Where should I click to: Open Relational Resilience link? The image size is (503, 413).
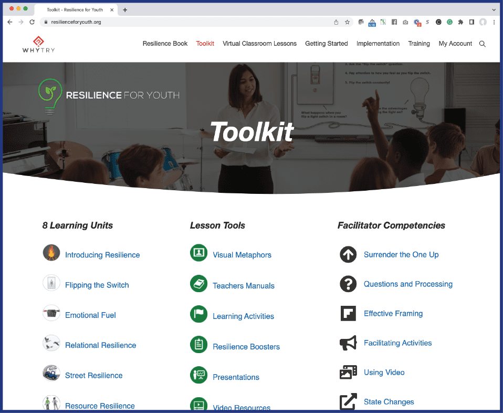[x=101, y=345]
